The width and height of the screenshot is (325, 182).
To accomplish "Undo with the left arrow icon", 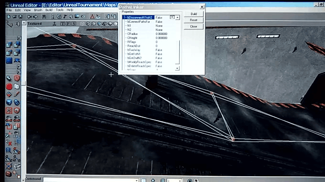I will pos(29,17).
